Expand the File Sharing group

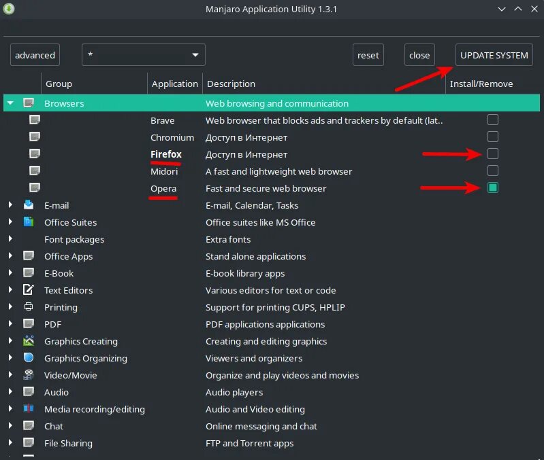click(x=10, y=442)
